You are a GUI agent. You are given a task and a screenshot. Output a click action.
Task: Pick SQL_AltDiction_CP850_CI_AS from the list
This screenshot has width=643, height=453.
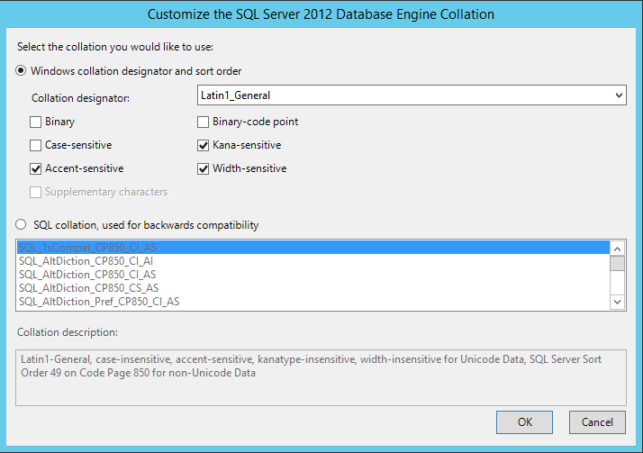[313, 275]
